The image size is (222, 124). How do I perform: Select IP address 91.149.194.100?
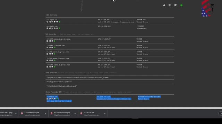coord(104,26)
